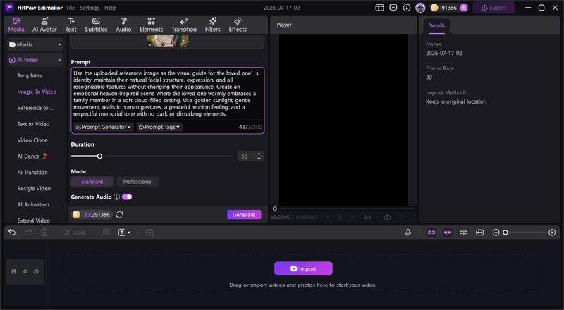564x310 pixels.
Task: Click the layout switch icon in title bar
Action: [x=379, y=8]
